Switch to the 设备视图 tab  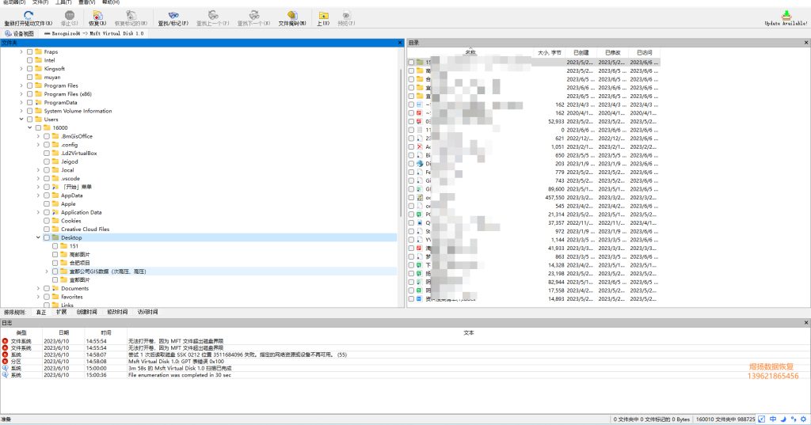click(19, 33)
